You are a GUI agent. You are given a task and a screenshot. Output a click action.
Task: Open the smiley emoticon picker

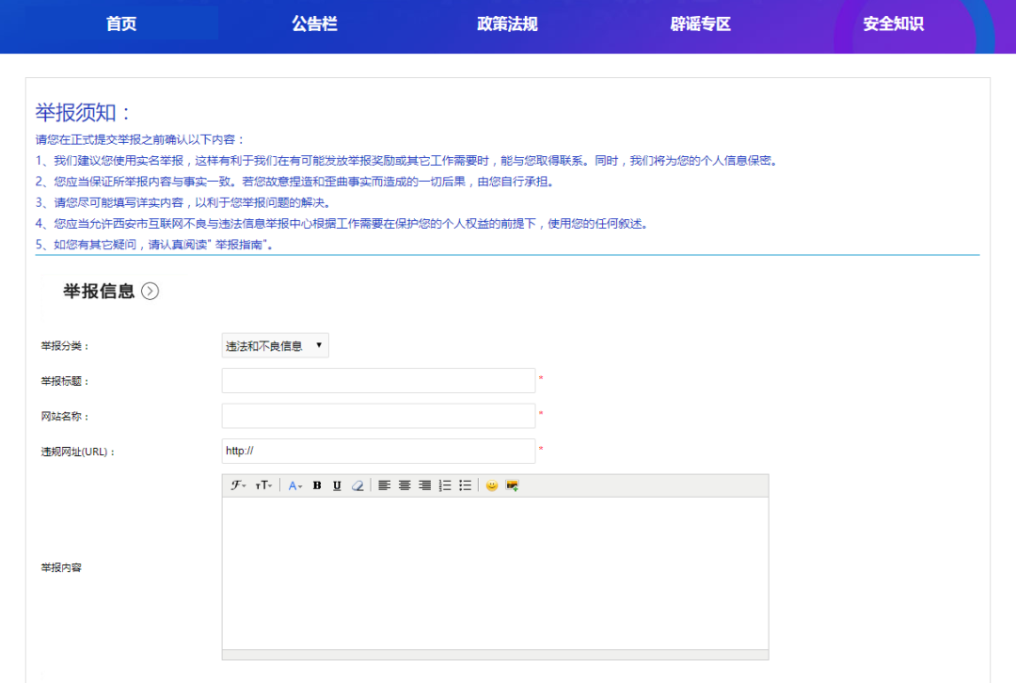point(492,485)
